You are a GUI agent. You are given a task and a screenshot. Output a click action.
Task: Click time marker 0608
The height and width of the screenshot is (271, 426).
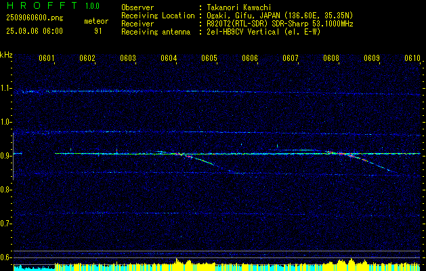(331, 58)
